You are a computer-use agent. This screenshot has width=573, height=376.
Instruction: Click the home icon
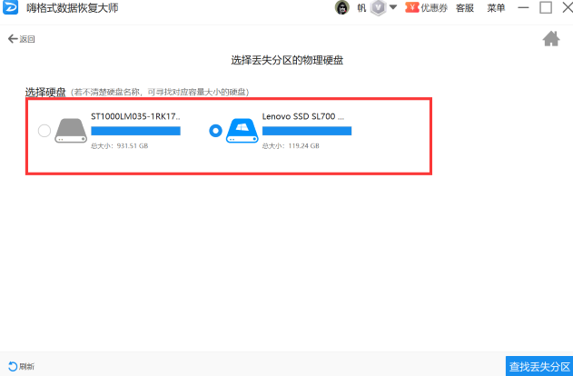point(550,38)
